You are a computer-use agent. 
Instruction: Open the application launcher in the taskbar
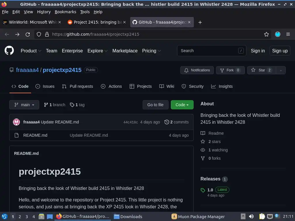pos(5,216)
